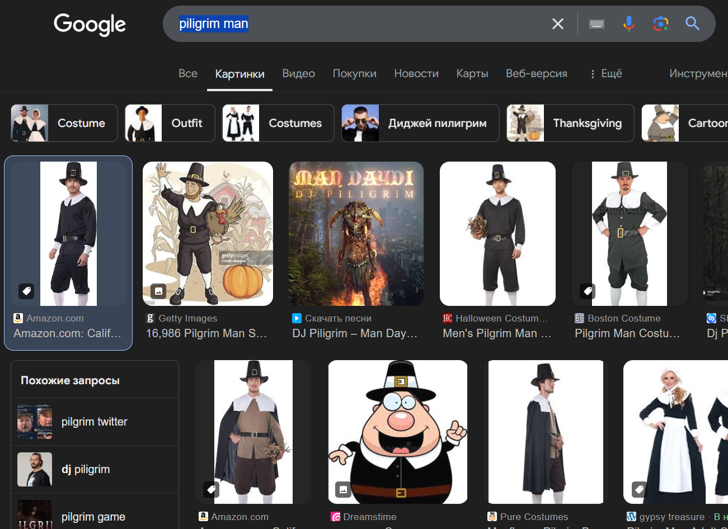Open the DJ Piligrim Man Daydi album image
Image resolution: width=728 pixels, height=529 pixels.
click(x=356, y=234)
